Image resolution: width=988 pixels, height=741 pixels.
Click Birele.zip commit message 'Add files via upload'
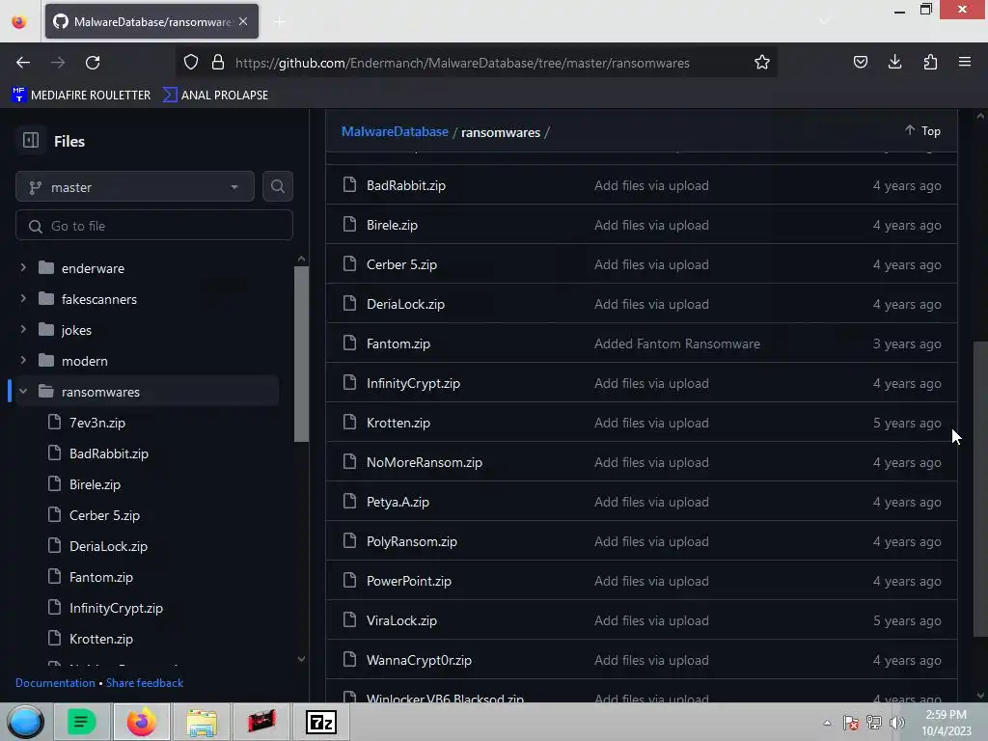651,225
